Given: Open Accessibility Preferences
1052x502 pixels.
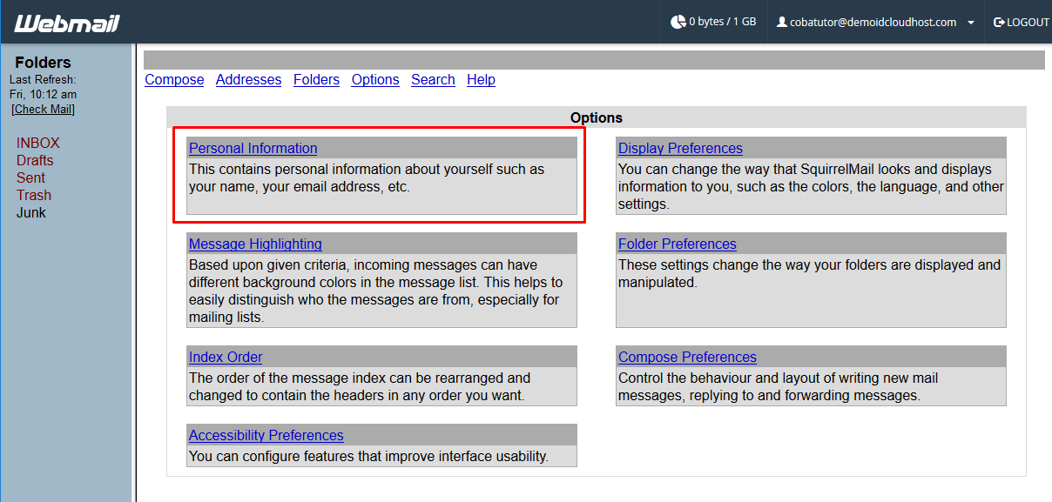Looking at the screenshot, I should (266, 435).
